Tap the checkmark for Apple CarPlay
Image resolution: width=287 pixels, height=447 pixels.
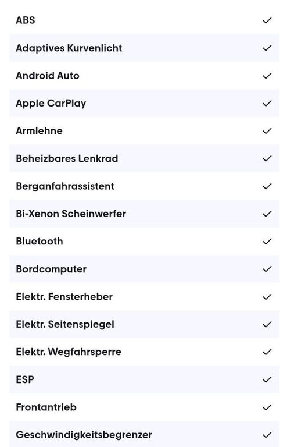click(267, 103)
